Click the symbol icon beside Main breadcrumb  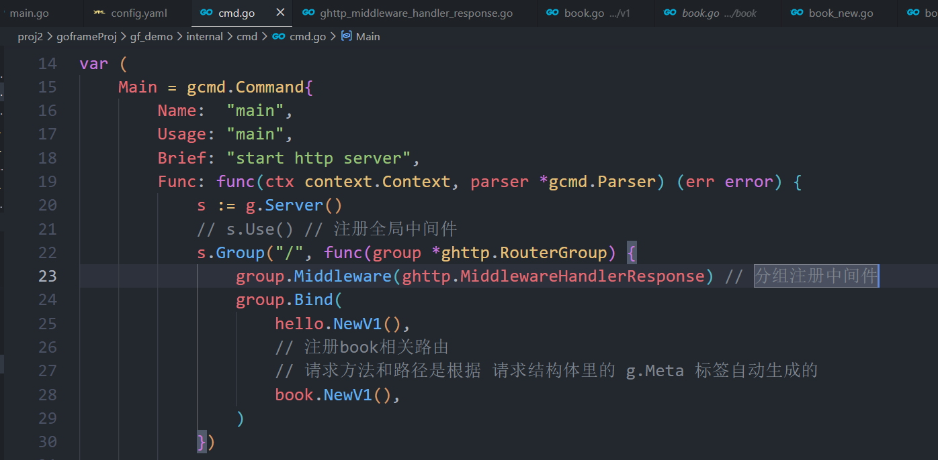point(346,37)
